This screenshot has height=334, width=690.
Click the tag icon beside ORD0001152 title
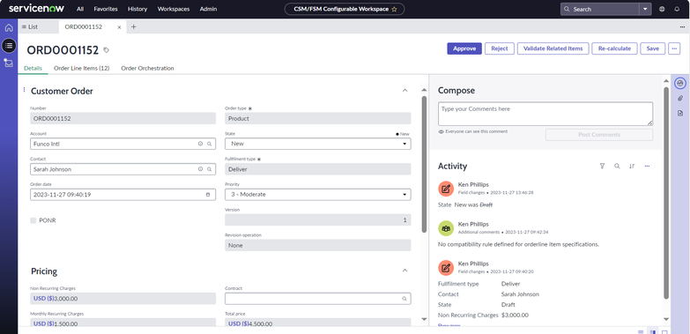106,50
